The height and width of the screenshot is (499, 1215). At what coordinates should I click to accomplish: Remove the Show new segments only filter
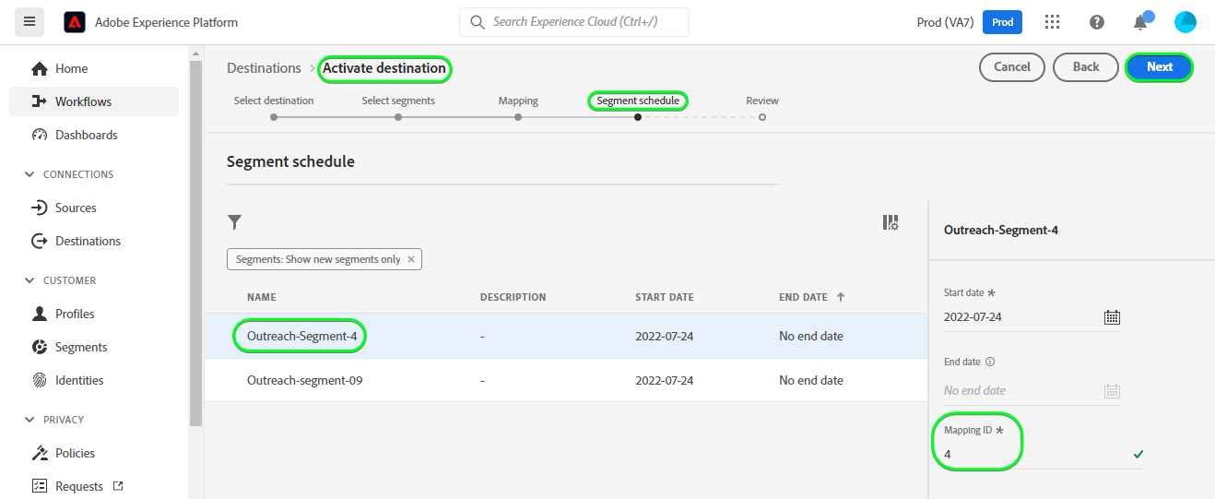tap(411, 259)
